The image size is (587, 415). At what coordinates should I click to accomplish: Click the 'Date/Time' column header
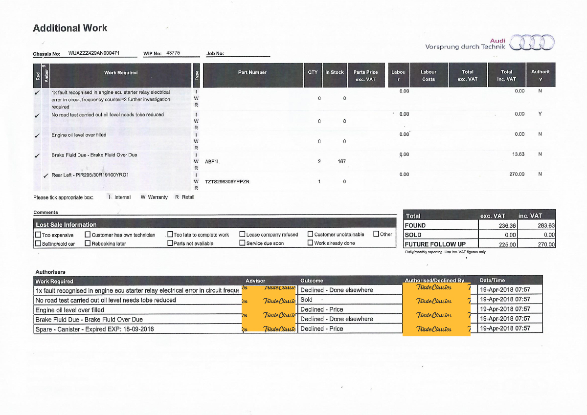click(492, 281)
